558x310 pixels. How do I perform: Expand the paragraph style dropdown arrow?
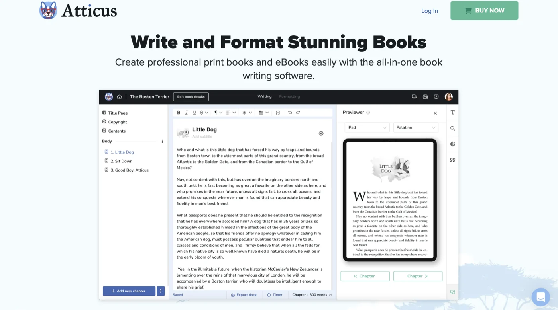(221, 113)
